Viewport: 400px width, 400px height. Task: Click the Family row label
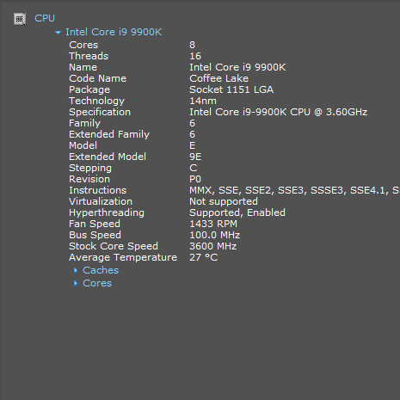coord(84,123)
